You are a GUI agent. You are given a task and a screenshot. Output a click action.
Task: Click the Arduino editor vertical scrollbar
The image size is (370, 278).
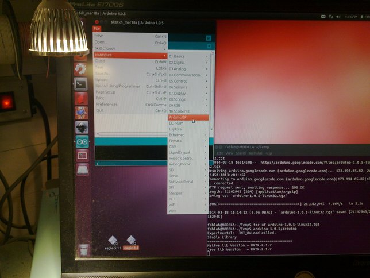click(x=212, y=91)
